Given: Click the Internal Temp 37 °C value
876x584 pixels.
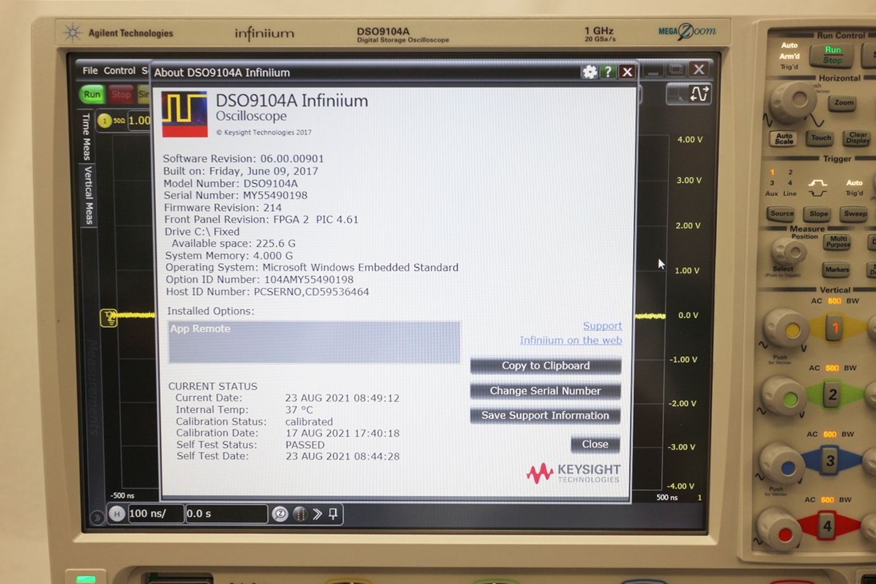Looking at the screenshot, I should click(x=299, y=410).
